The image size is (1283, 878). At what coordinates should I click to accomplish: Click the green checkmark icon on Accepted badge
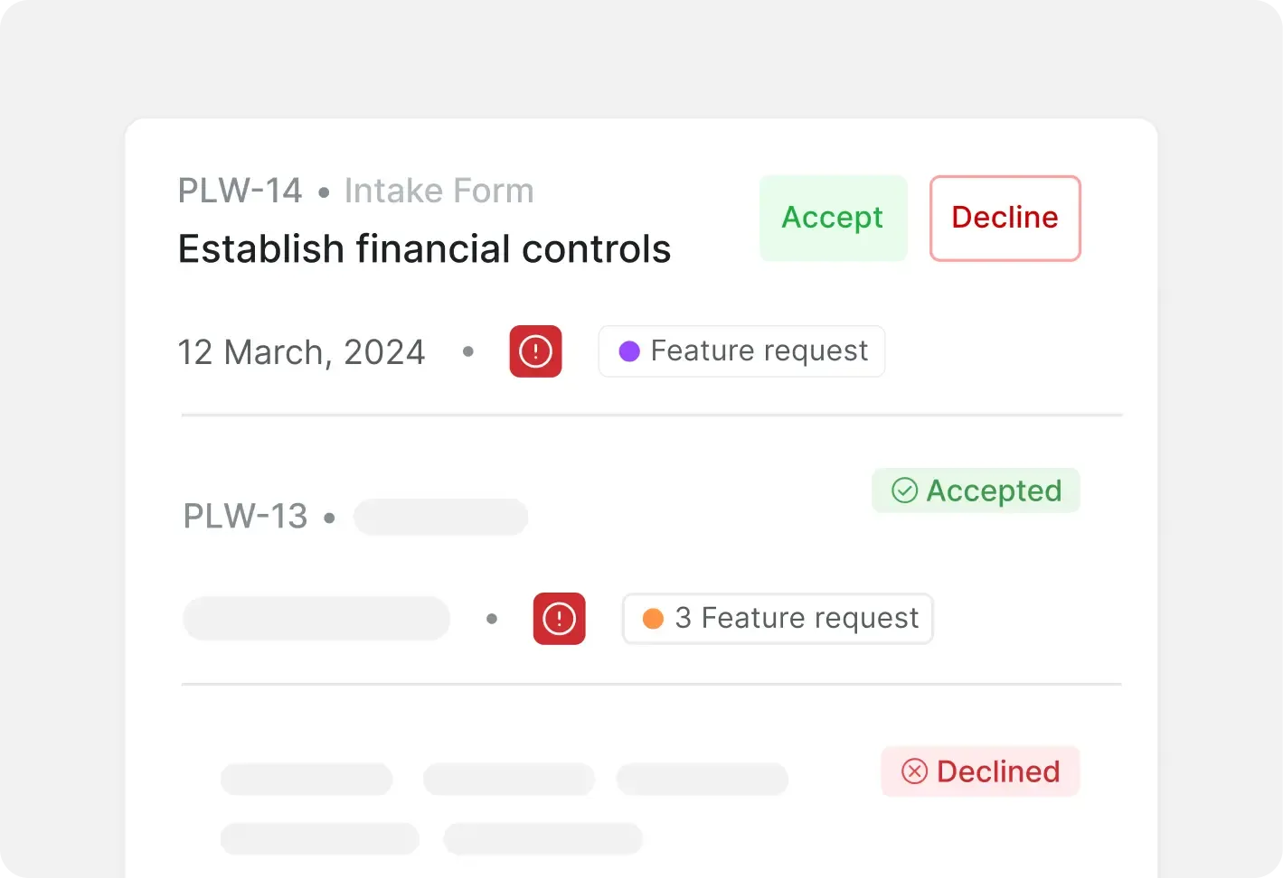904,490
